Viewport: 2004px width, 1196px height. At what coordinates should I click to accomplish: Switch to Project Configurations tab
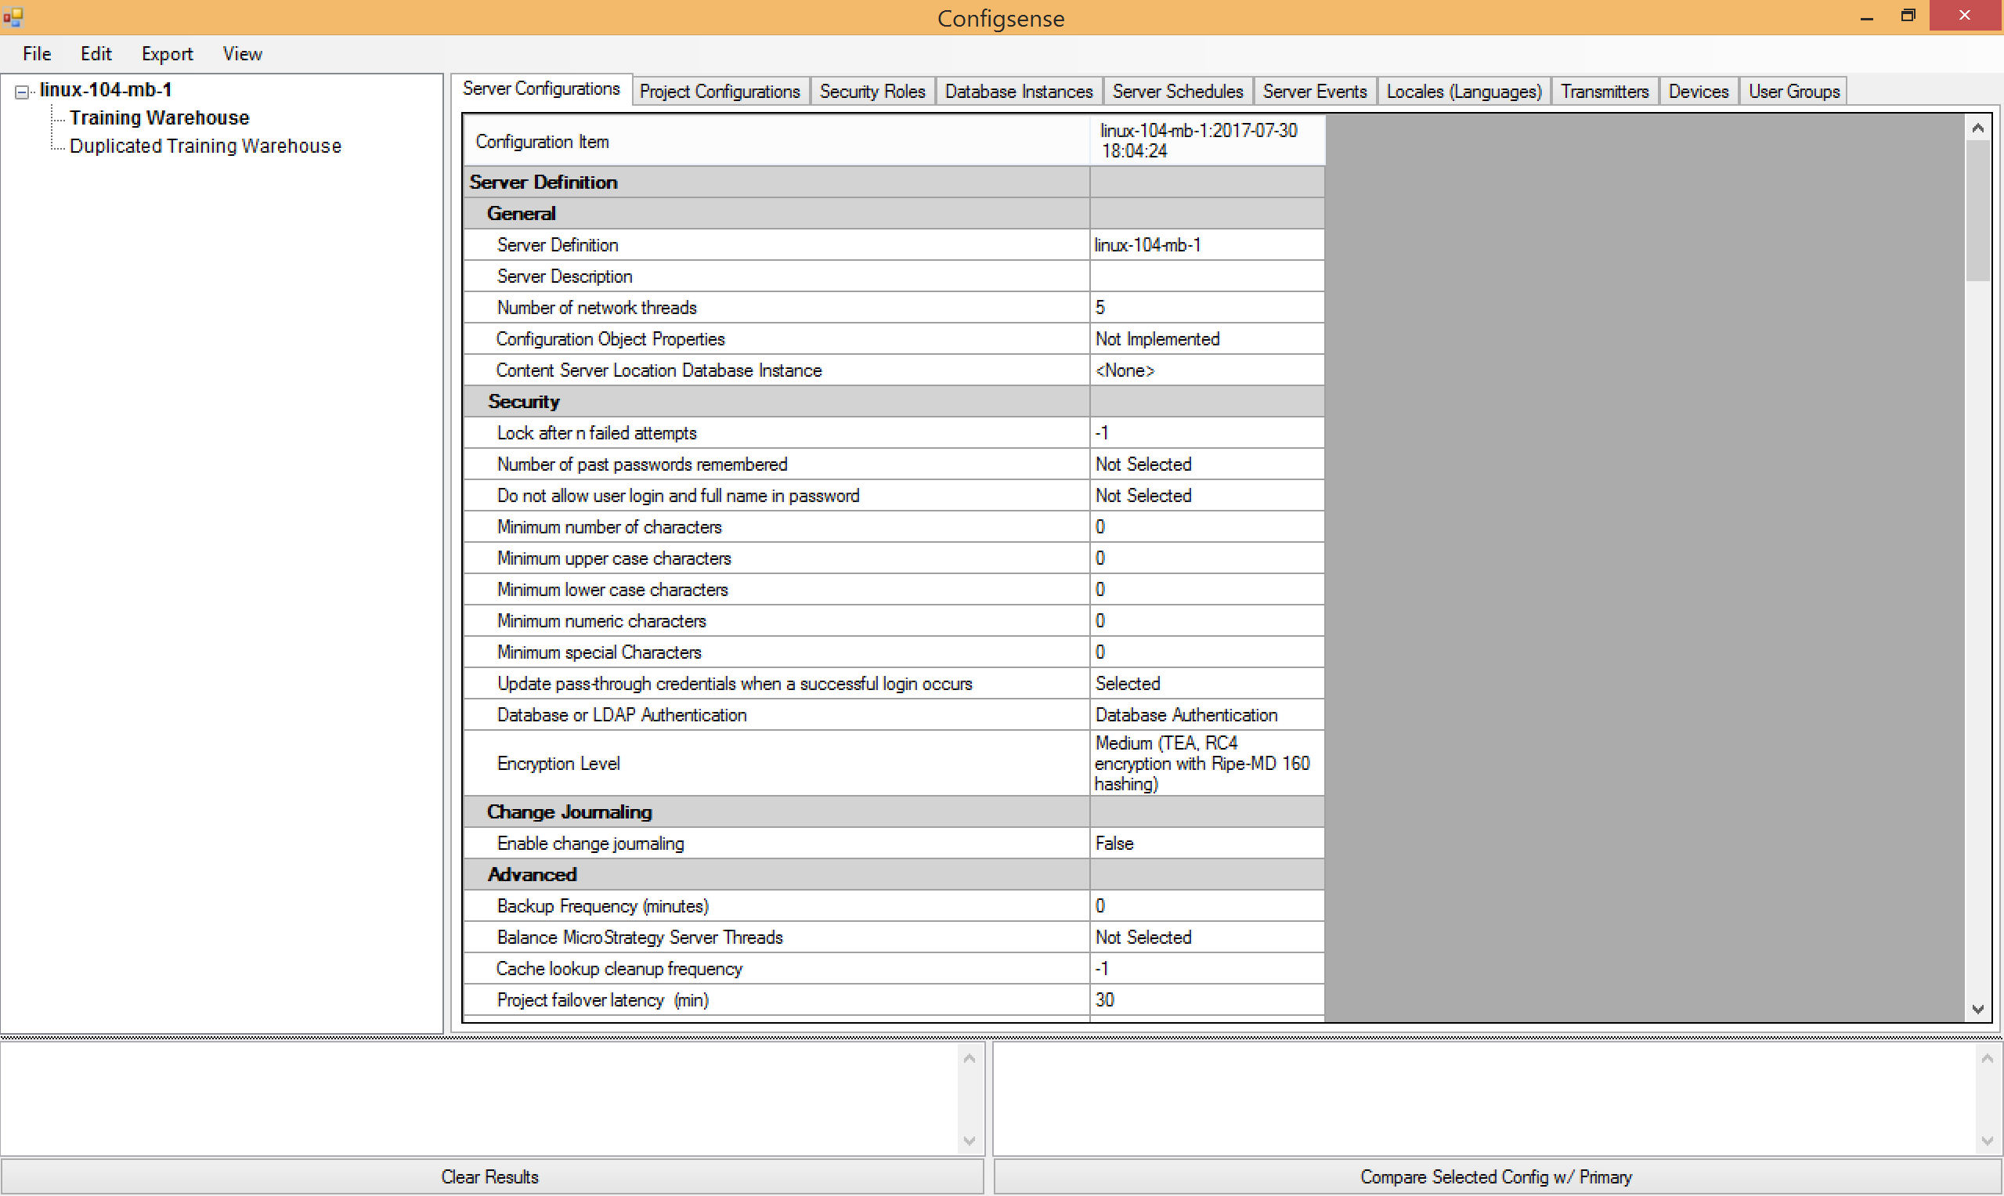[x=719, y=91]
